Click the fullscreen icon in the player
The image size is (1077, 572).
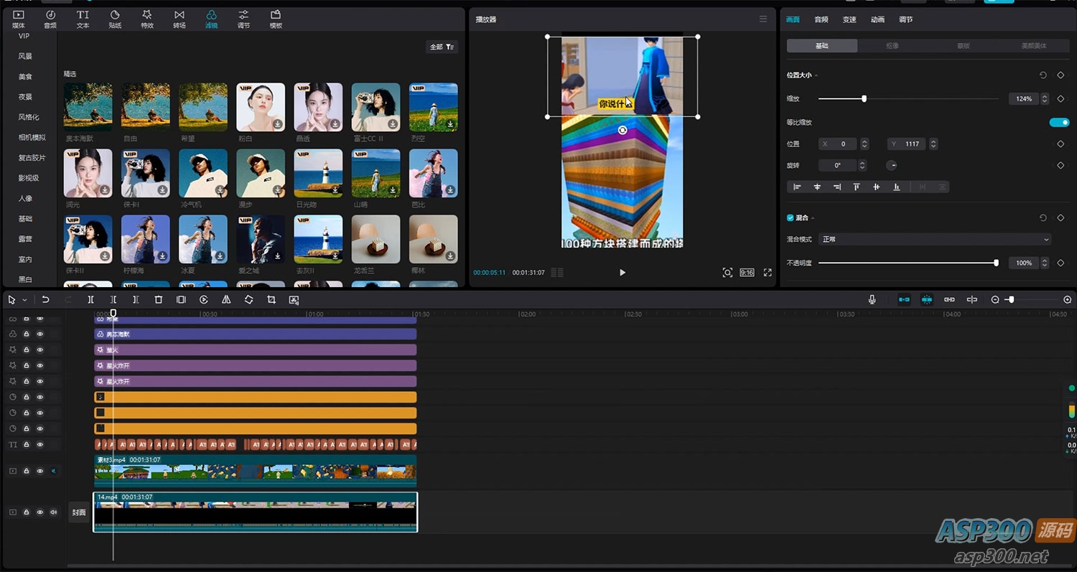pyautogui.click(x=768, y=273)
